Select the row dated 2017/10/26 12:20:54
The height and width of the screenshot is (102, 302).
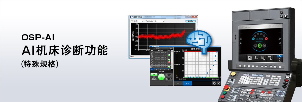(161, 62)
